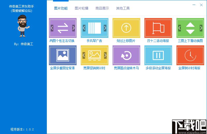Click the 两图个性左右切换 label link
207x134 pixels.
pyautogui.click(x=62, y=41)
